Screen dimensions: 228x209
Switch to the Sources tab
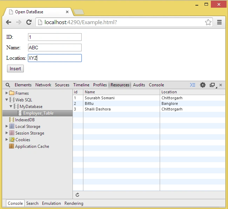(62, 85)
